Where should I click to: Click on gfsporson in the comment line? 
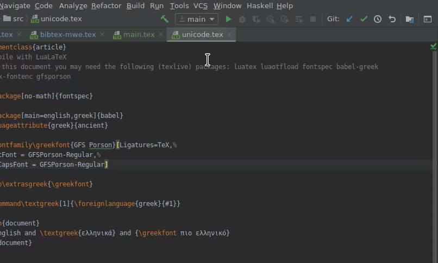pyautogui.click(x=53, y=77)
